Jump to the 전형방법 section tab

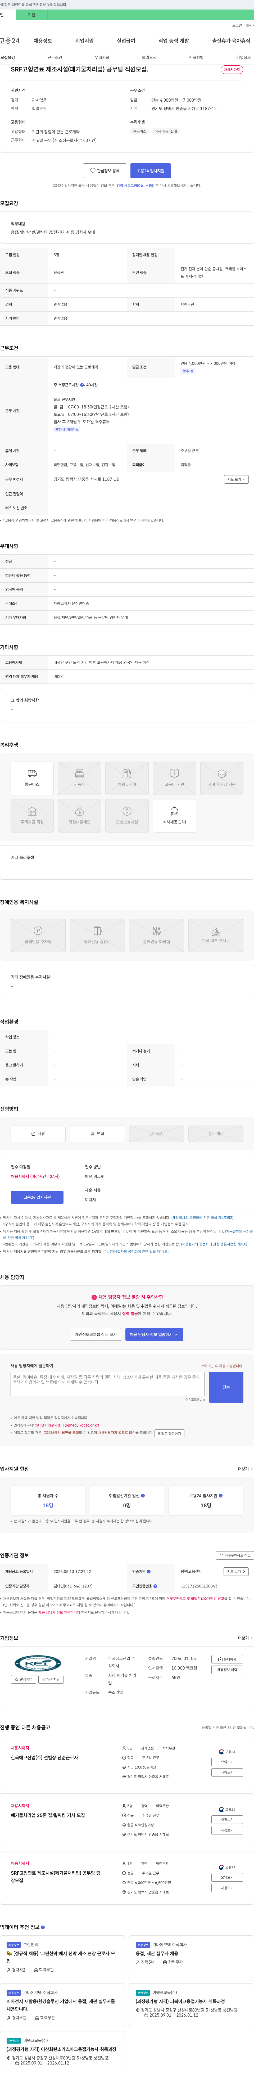click(x=196, y=58)
